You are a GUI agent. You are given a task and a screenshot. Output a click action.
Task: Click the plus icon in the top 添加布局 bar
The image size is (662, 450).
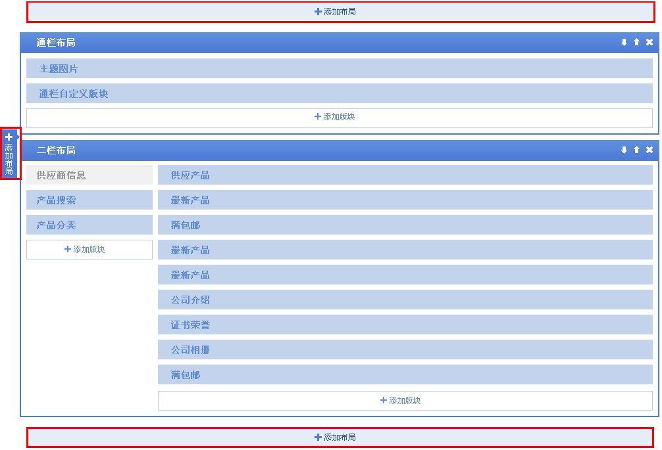(318, 11)
